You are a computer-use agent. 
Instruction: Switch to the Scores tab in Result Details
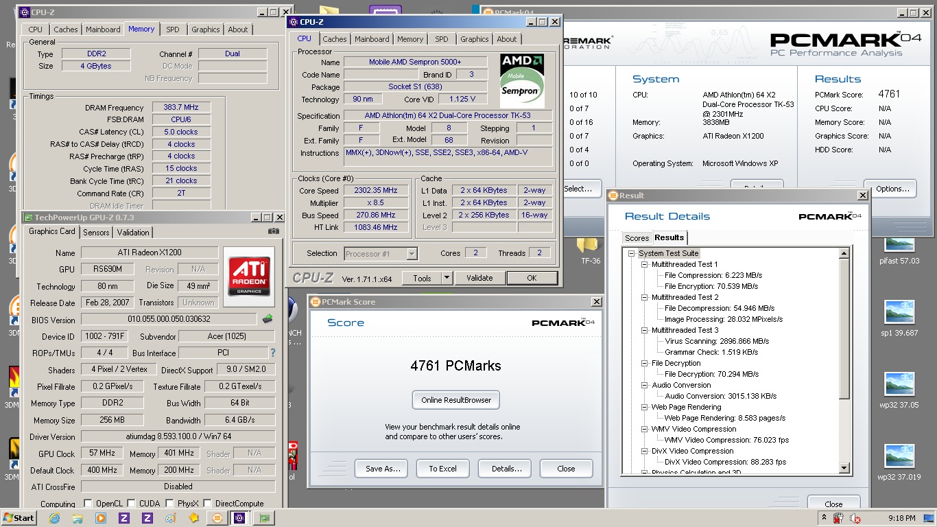tap(637, 238)
